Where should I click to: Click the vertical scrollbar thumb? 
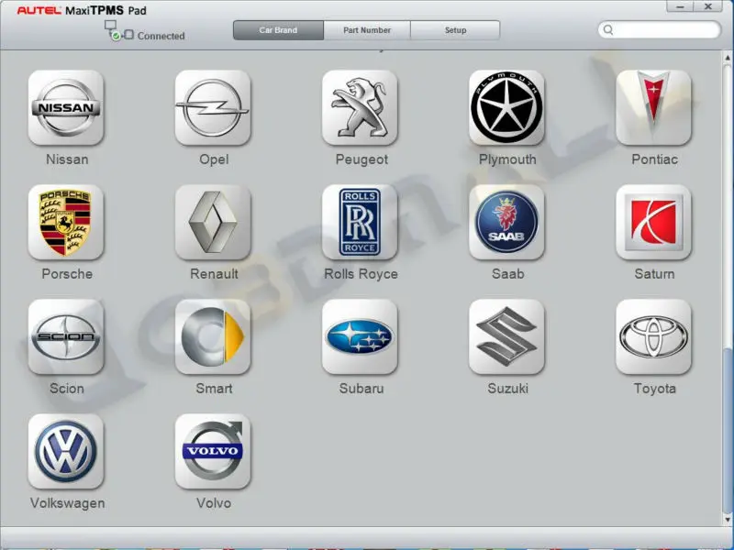(728, 430)
